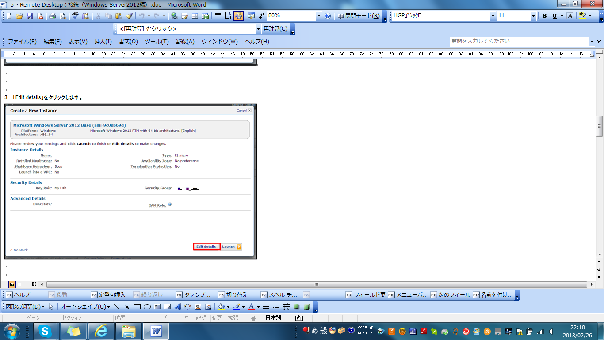Toggle Bold formatting
The width and height of the screenshot is (604, 340).
544,16
